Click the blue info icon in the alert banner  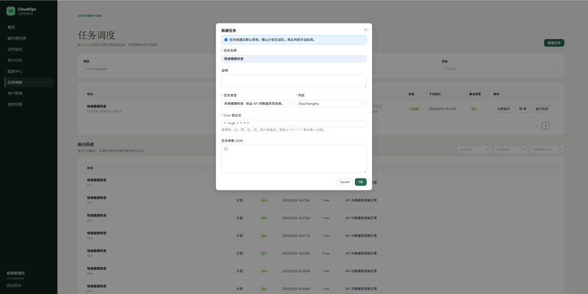[x=226, y=40]
